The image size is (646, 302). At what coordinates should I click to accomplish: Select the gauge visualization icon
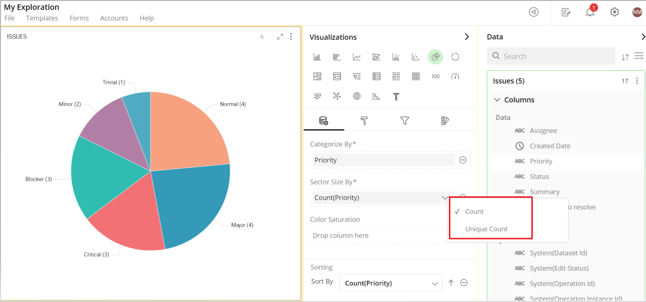(x=455, y=76)
